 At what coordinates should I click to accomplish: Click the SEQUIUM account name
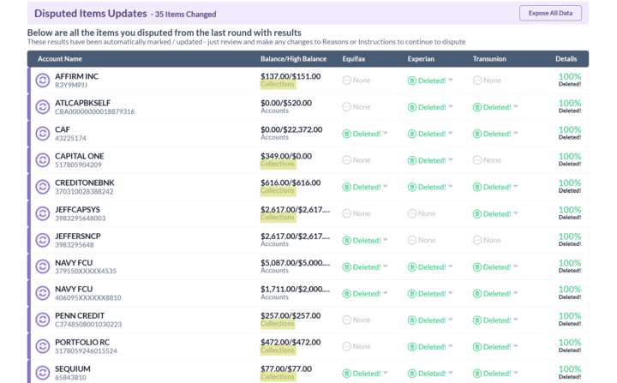(73, 368)
